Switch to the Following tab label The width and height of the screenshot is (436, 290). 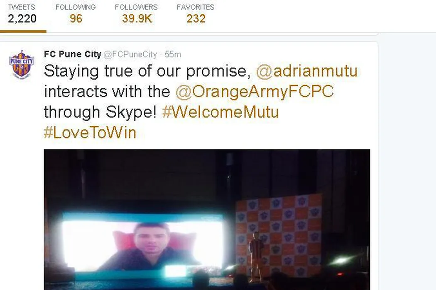(x=76, y=7)
